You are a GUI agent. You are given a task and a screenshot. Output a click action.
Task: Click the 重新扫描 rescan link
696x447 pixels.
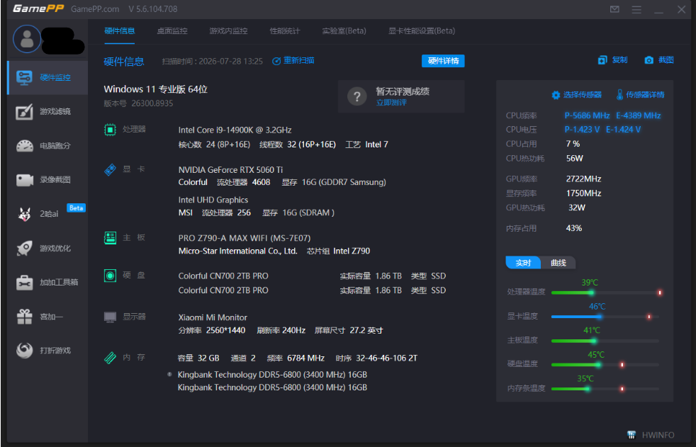(x=293, y=61)
